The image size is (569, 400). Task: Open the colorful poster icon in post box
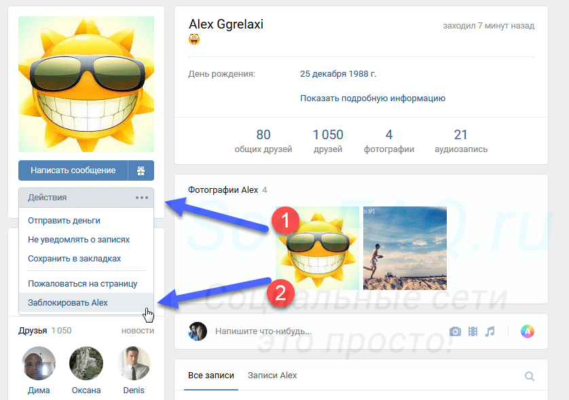(x=528, y=331)
